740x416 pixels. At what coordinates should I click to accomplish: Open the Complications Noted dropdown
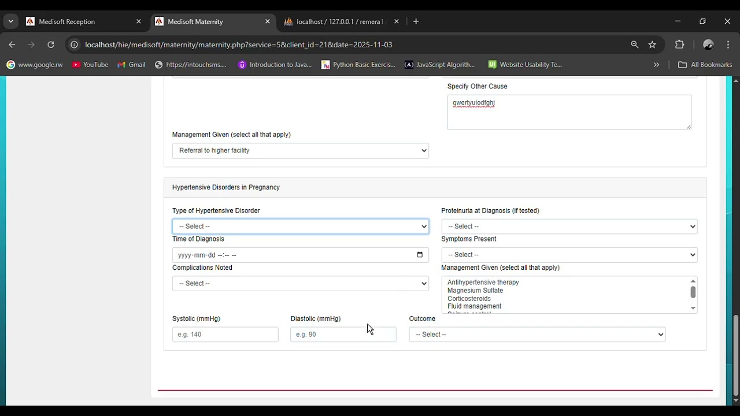[x=300, y=284]
